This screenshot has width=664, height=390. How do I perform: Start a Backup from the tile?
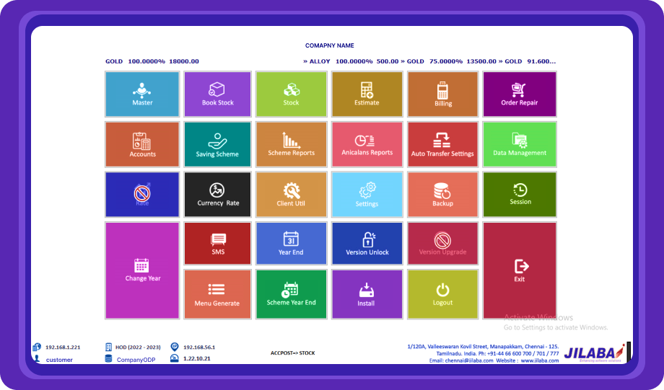pyautogui.click(x=442, y=195)
